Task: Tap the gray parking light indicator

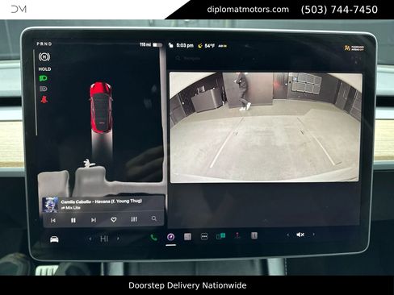Action: pyautogui.click(x=44, y=89)
